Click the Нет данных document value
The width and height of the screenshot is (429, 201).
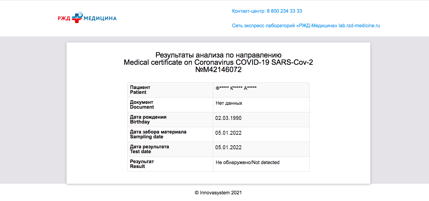point(229,103)
